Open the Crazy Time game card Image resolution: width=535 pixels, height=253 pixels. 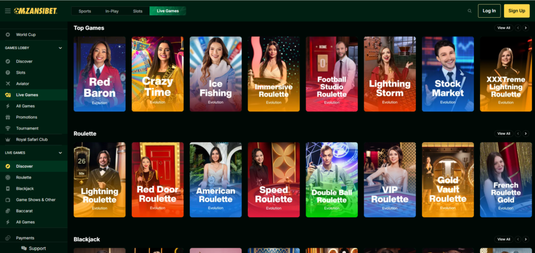pos(158,74)
